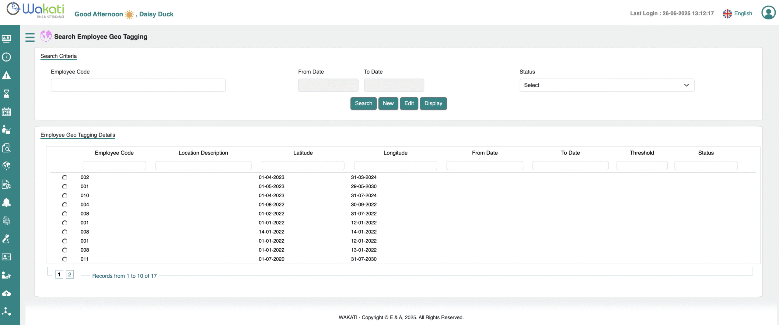Click the warning triangle sidebar icon
Screen dimensions: 779x325
tap(6, 75)
